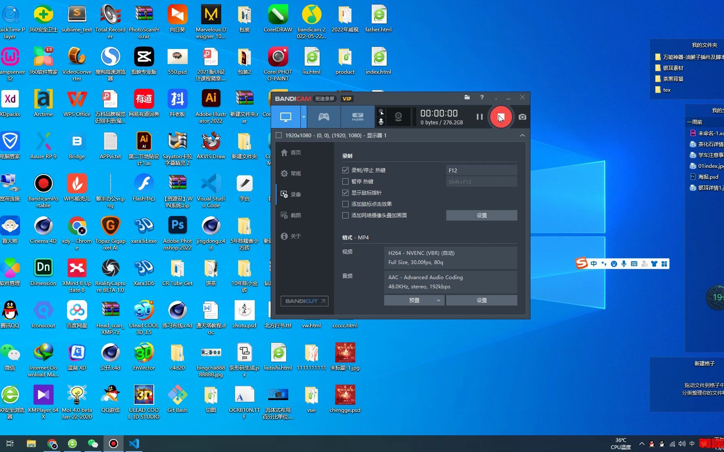The image size is (724, 452).
Task: Open the Bandicam output folder icon
Action: (467, 97)
